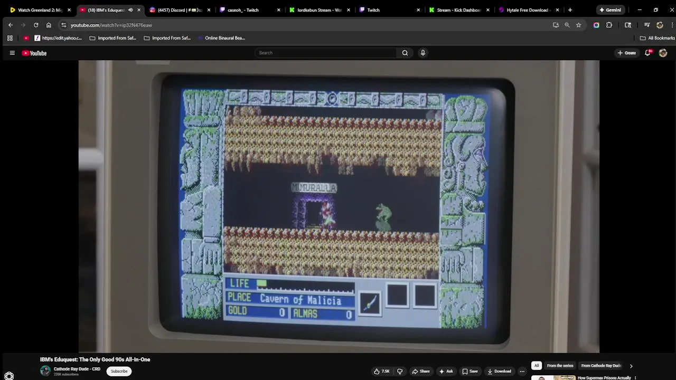Open the Gemini button in tab strip

(x=610, y=10)
